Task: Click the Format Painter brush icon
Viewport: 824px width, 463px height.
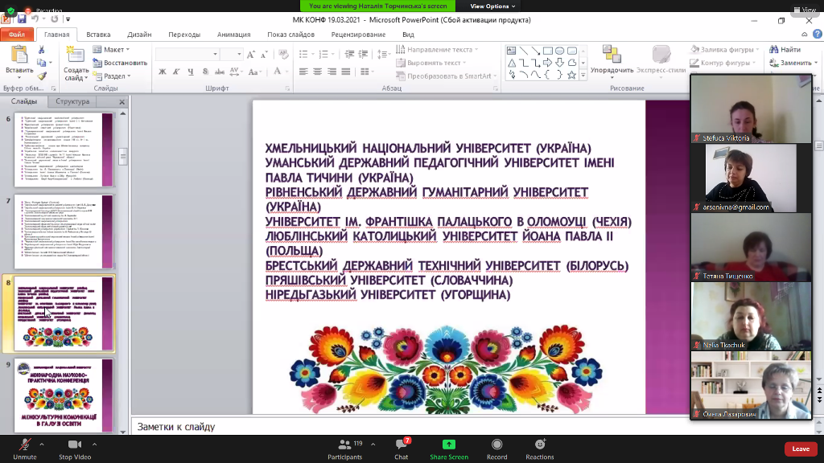Action: 42,76
